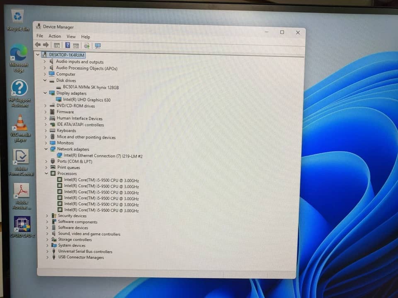Select the first Intel Core i5-9500 processor entry
Screen dimensions: 398x298
click(101, 180)
